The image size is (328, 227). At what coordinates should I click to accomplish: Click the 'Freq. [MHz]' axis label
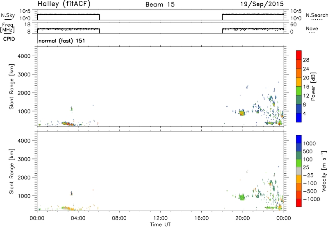pyautogui.click(x=8, y=27)
